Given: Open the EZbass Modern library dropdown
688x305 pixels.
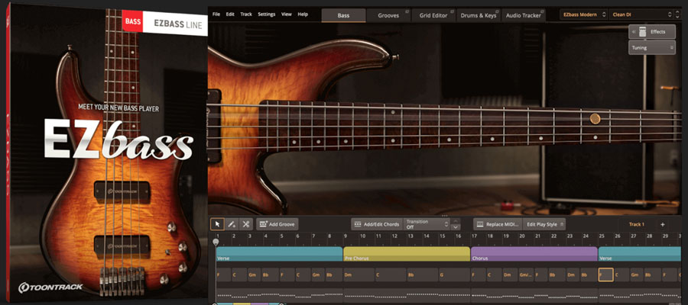Looking at the screenshot, I should tap(583, 14).
